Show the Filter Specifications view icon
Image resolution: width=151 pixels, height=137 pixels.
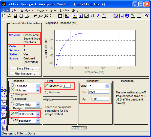click(67, 16)
